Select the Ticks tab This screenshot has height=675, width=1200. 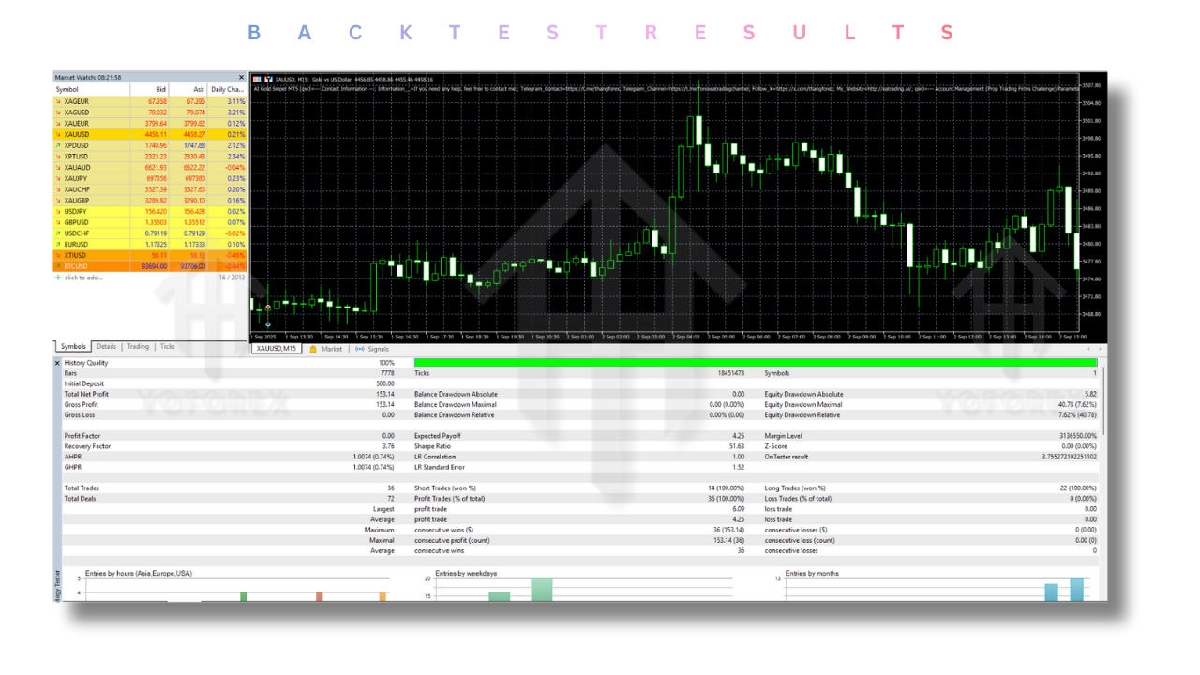[x=167, y=346]
